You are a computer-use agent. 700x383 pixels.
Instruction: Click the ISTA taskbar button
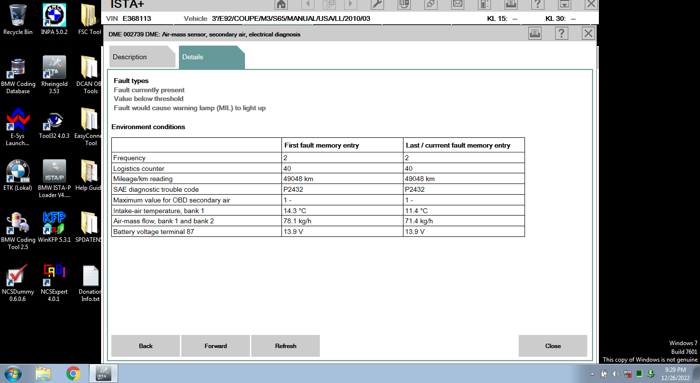(103, 373)
